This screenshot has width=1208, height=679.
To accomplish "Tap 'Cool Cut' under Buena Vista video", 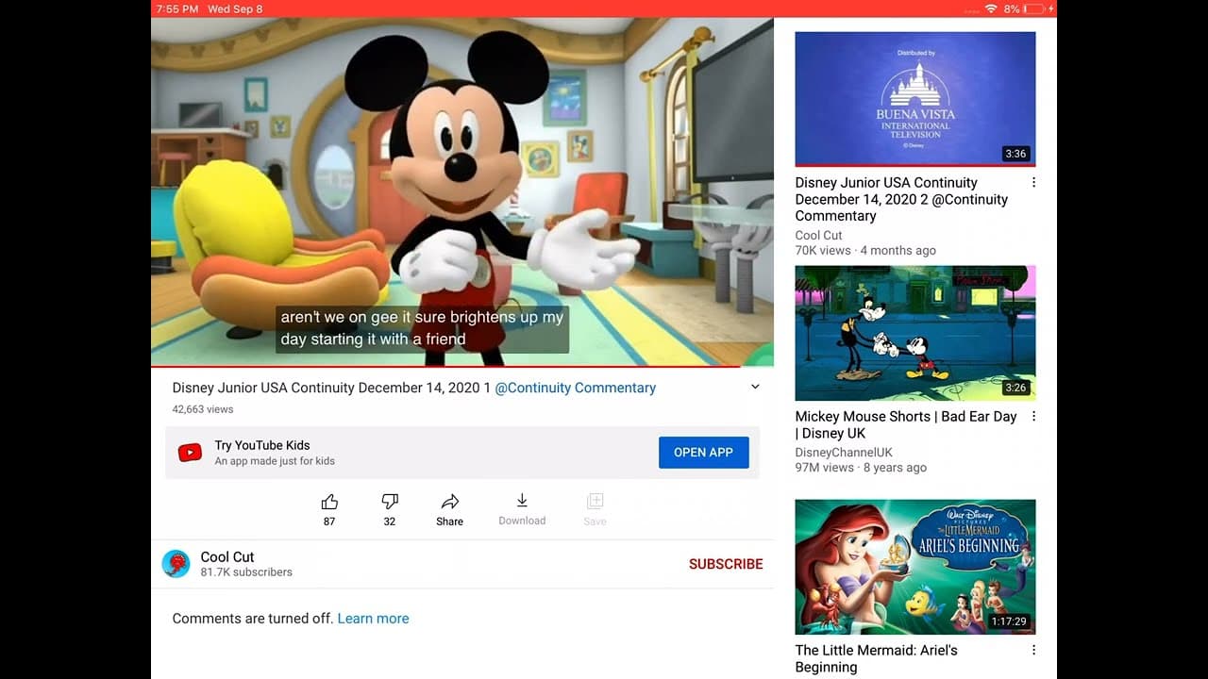I will pyautogui.click(x=819, y=236).
